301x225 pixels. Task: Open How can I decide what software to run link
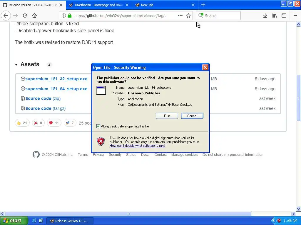pos(138,146)
